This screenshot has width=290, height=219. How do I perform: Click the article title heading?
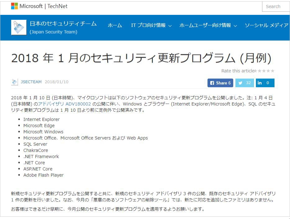pyautogui.click(x=141, y=58)
